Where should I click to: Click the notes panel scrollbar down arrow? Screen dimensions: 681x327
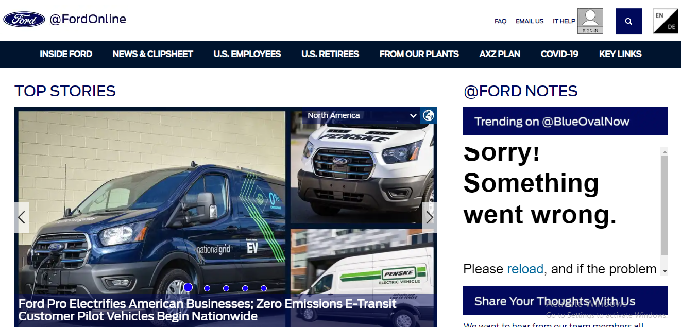pyautogui.click(x=665, y=271)
